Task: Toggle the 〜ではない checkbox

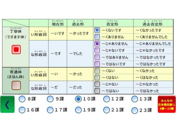Action: click(97, 91)
